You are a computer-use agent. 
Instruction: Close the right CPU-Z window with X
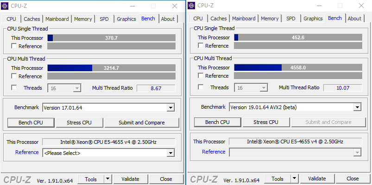361,6
